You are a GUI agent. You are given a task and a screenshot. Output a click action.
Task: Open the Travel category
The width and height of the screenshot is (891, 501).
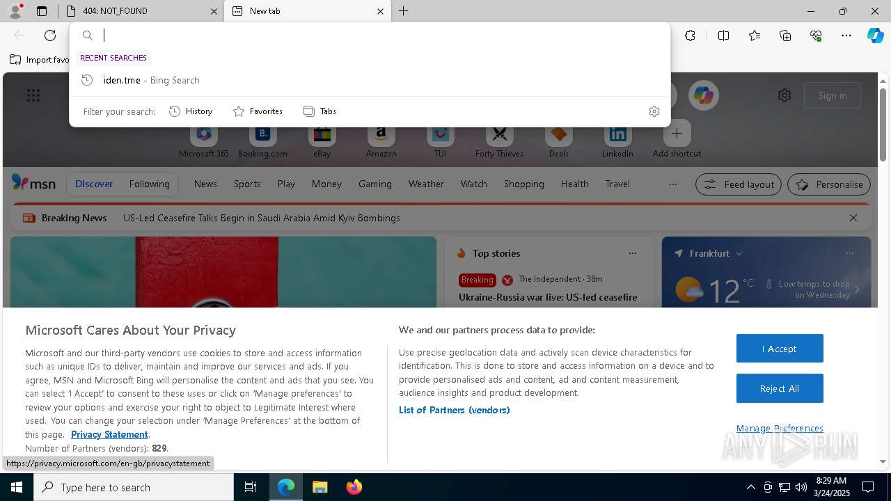pos(617,184)
